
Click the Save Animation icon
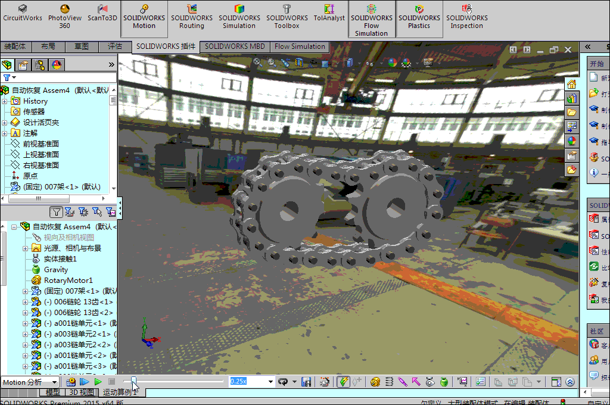tap(306, 382)
